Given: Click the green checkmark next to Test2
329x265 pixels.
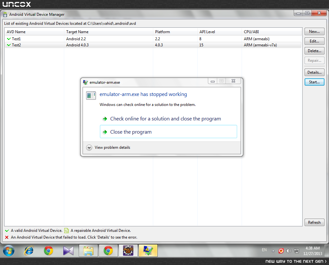Looking at the screenshot, I should point(9,45).
